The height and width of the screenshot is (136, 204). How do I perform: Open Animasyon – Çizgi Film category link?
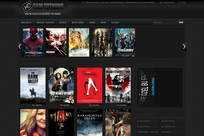[x=149, y=132]
